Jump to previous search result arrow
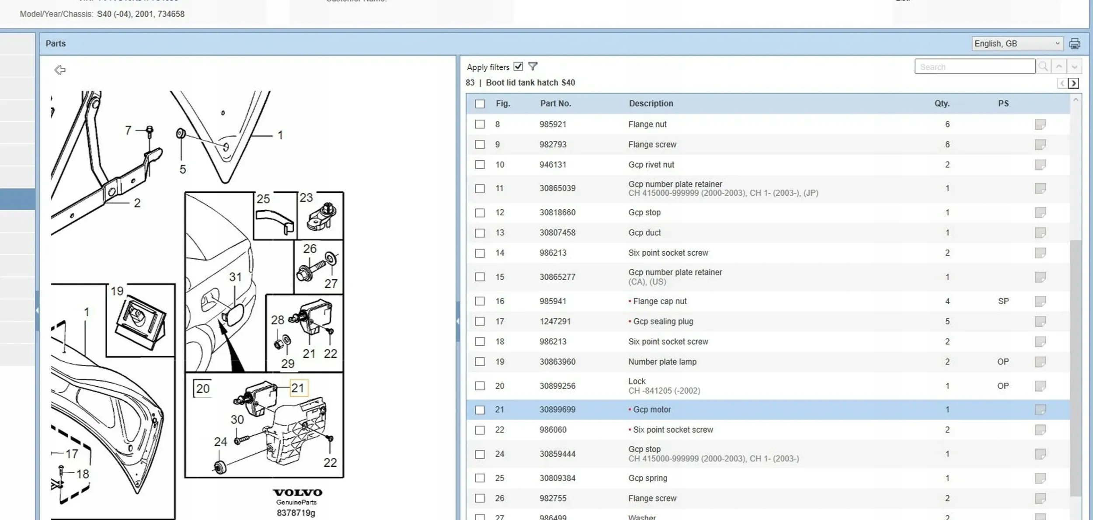1093x520 pixels. point(1059,66)
